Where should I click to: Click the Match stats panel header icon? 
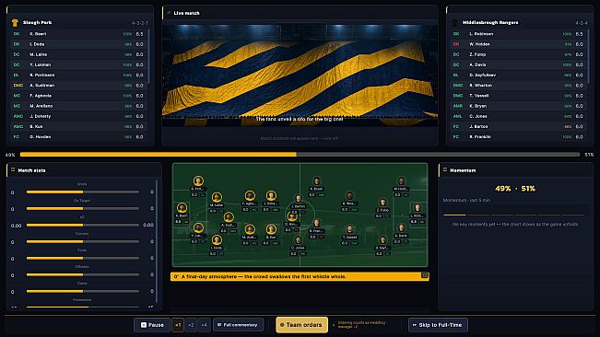(x=13, y=170)
